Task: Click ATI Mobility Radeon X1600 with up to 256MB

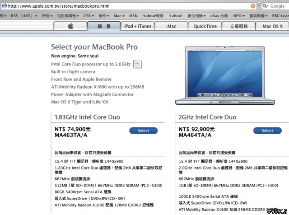Action: 98,87
